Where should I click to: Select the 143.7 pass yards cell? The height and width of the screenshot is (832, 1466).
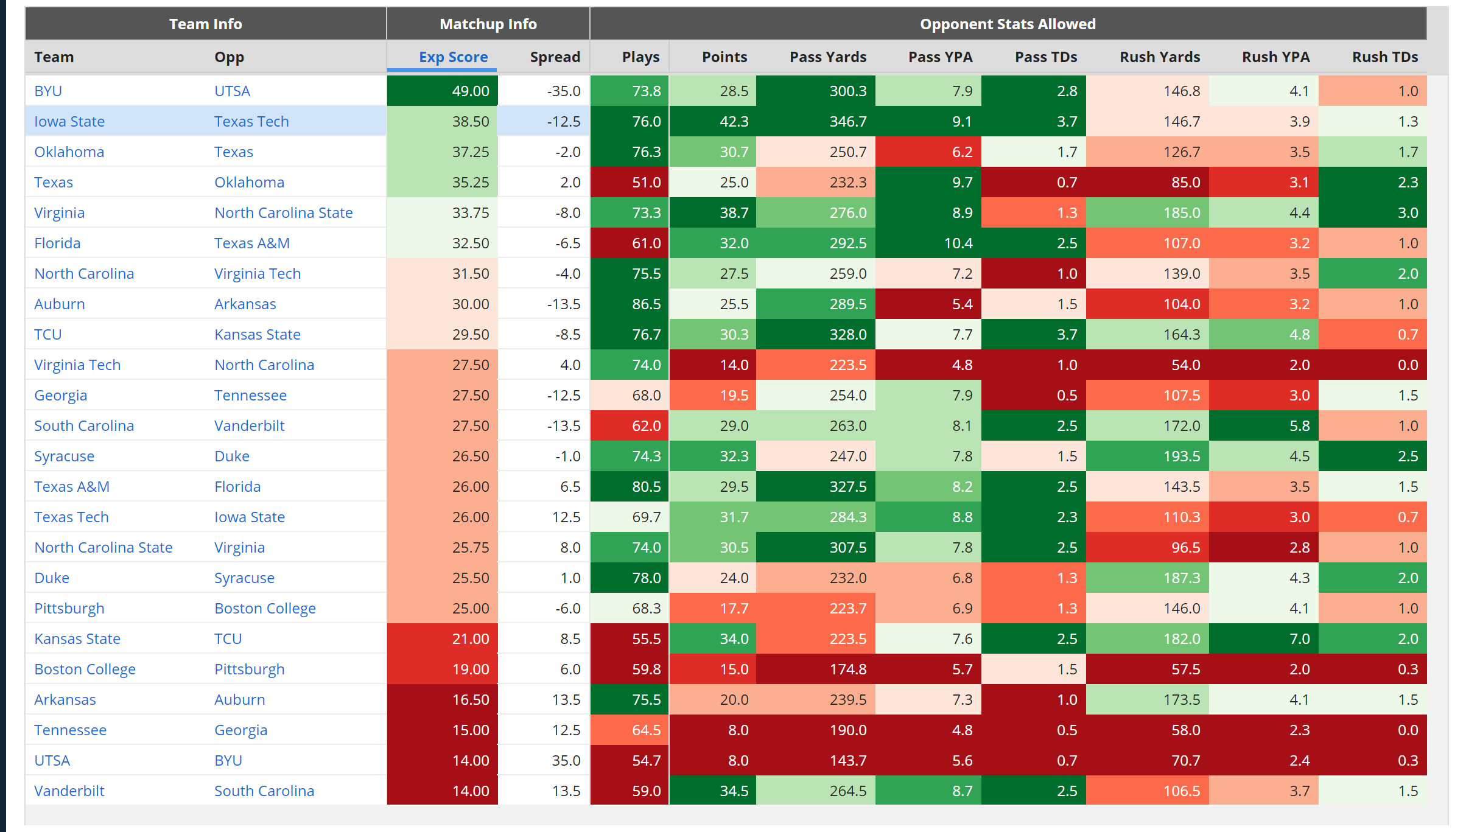click(x=816, y=760)
